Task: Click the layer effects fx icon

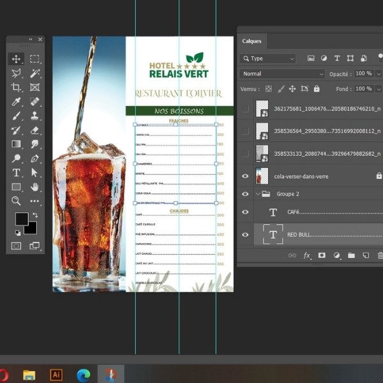Action: click(x=307, y=255)
